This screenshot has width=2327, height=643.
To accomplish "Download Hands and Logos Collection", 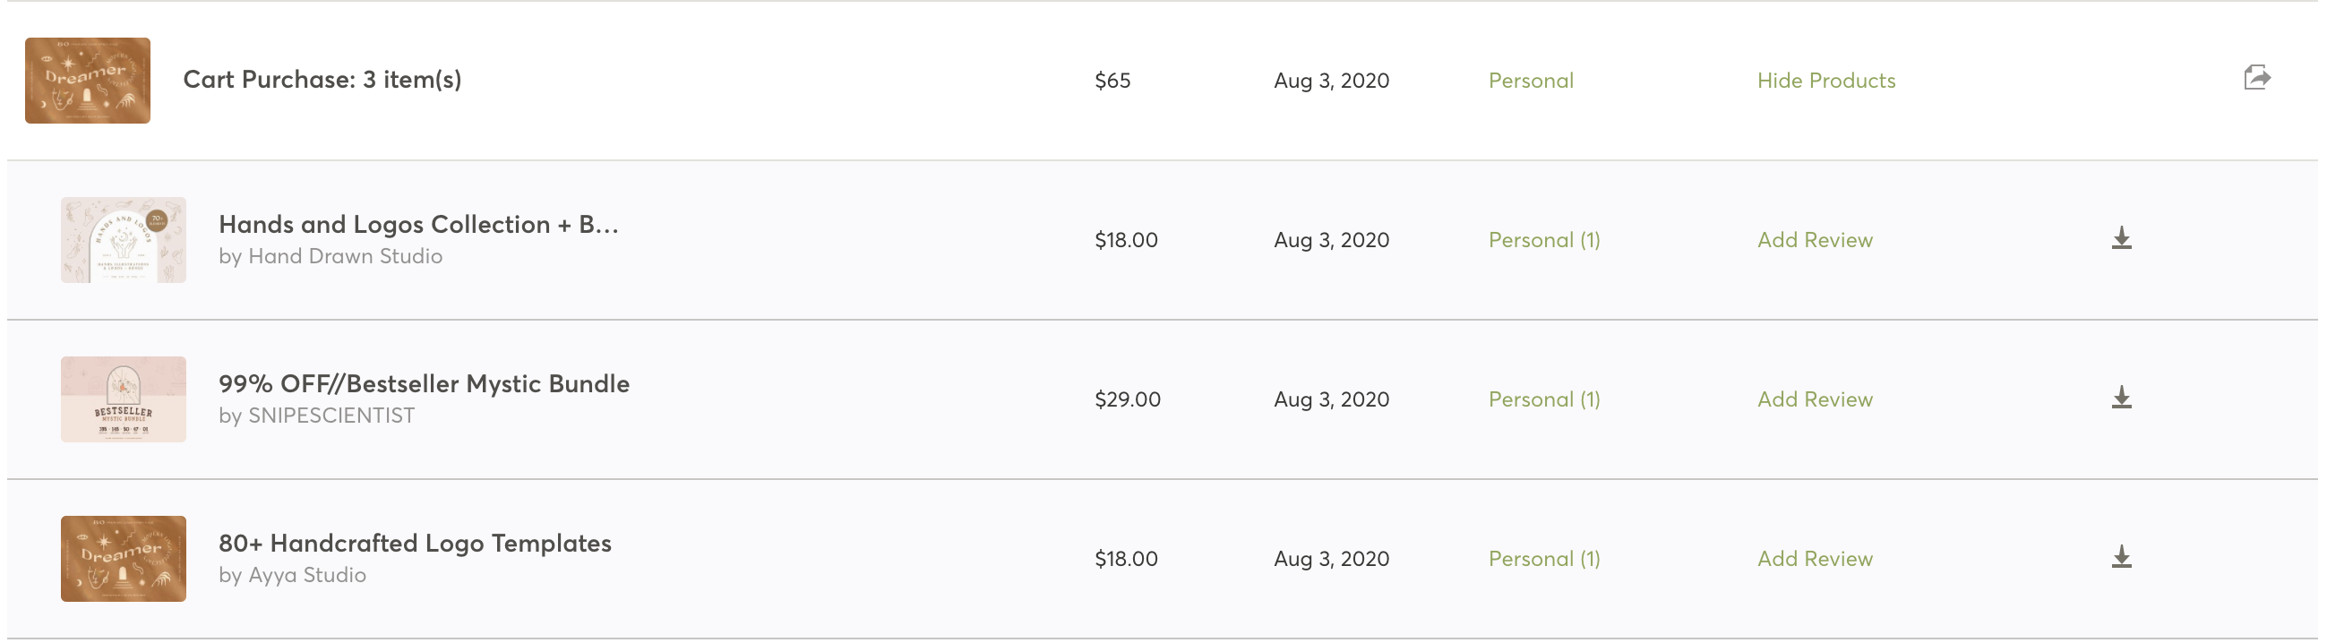I will tap(2122, 238).
